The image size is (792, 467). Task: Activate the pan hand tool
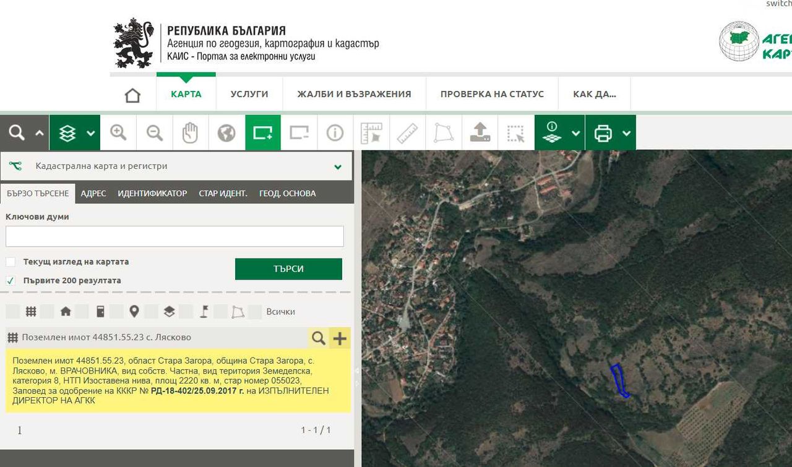(x=191, y=132)
